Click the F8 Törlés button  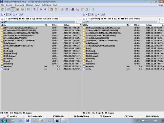pos(129,116)
